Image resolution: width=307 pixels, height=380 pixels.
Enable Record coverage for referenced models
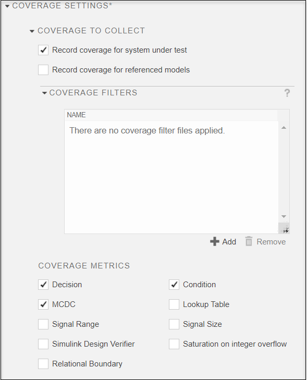tap(43, 70)
